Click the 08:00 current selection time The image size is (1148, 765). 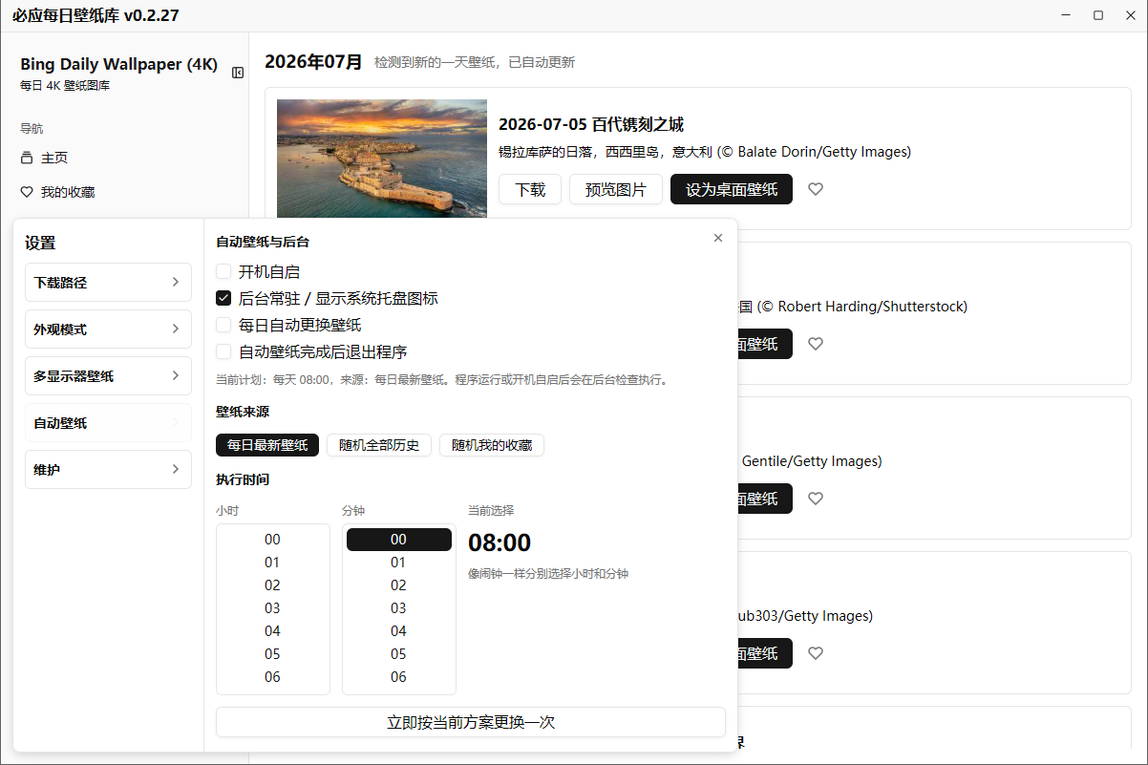(500, 542)
